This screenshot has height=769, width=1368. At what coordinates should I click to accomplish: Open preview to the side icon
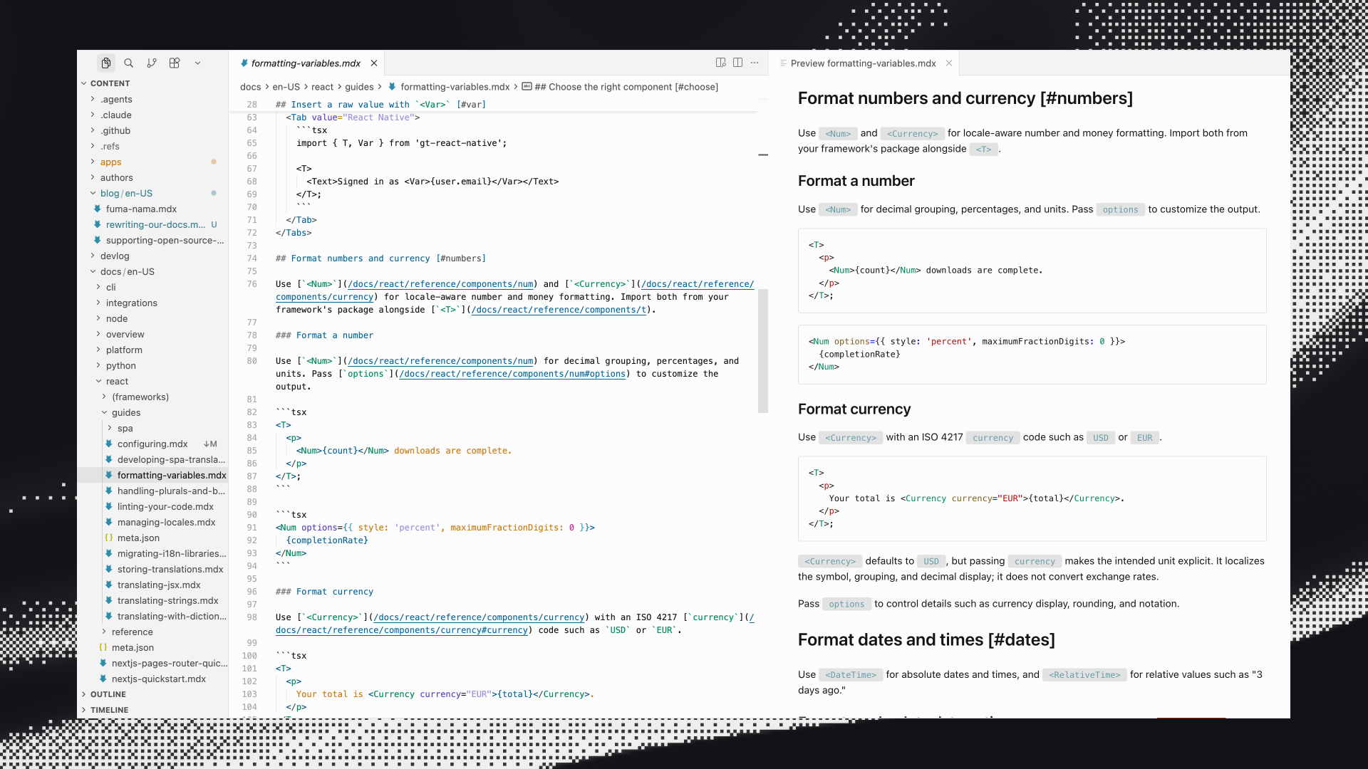pos(720,63)
